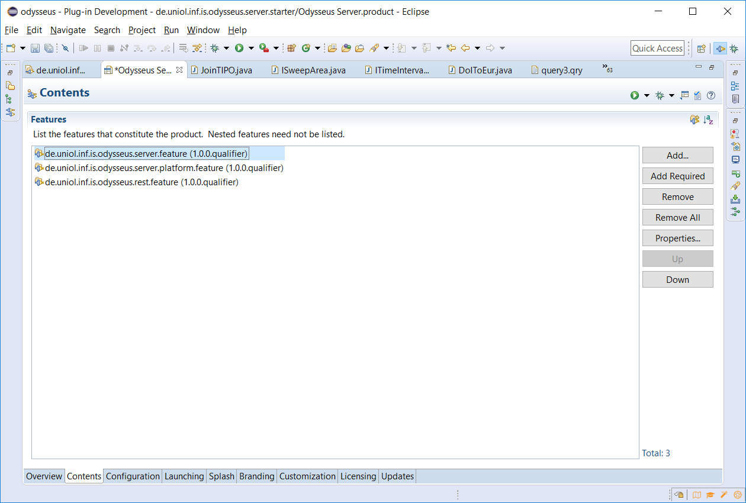The image size is (746, 503).
Task: Open the JoinTIPO.java editor tab
Action: click(226, 70)
